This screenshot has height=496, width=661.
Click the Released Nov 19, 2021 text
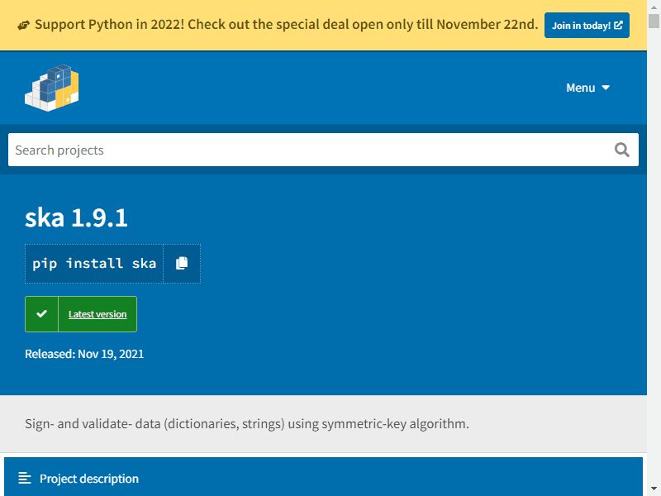(x=84, y=354)
